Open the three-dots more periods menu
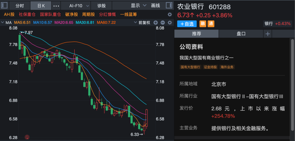Screen dimensions: 295x141 click(x=56, y=6)
